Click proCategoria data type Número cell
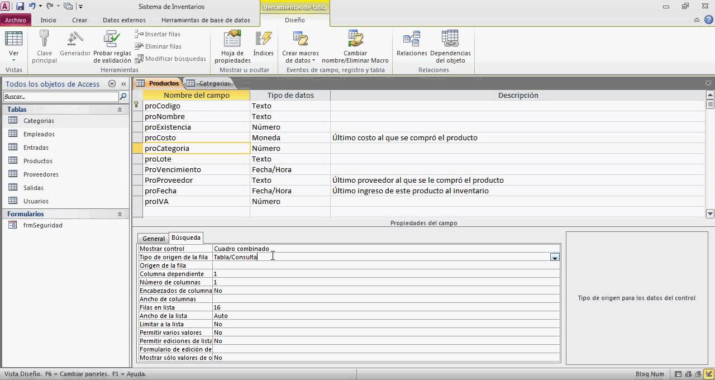This screenshot has width=715, height=380. 290,148
